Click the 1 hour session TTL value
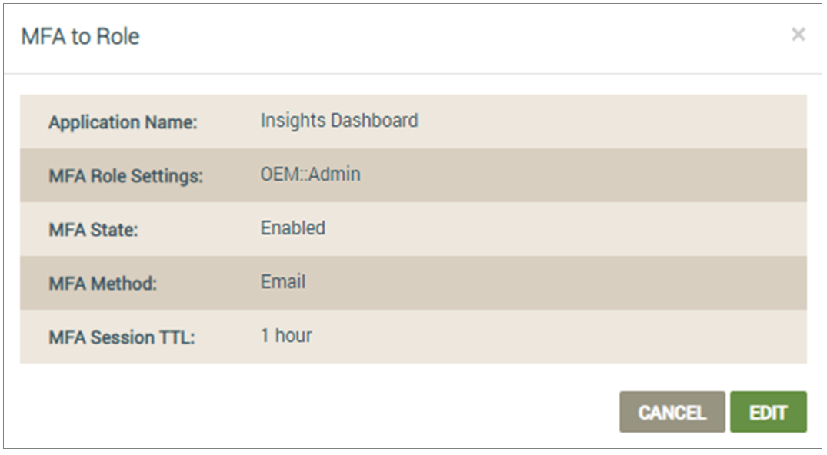Screen dimensions: 827x455 pyautogui.click(x=286, y=335)
